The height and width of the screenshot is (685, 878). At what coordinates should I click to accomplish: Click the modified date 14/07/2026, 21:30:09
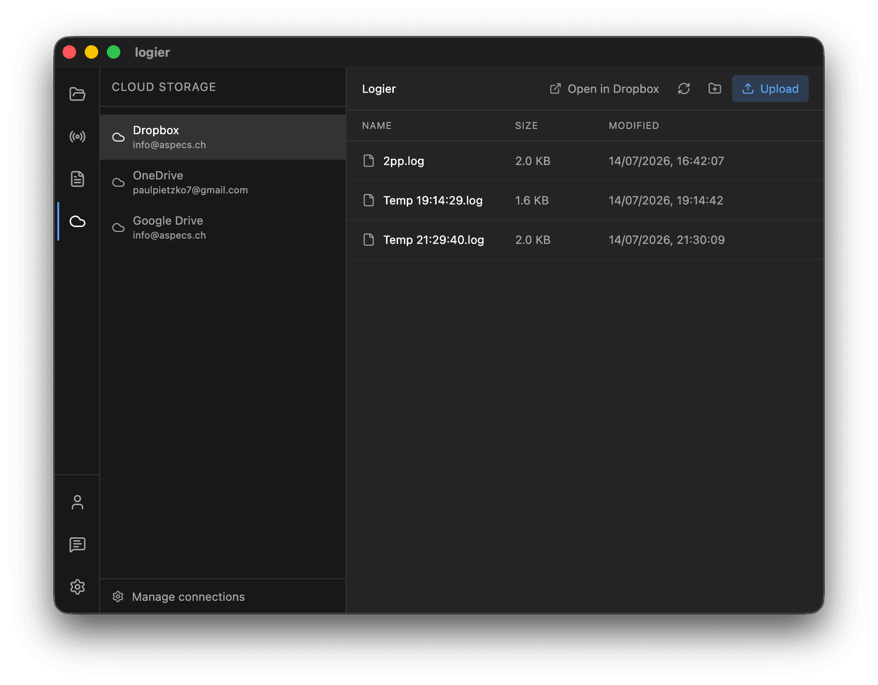[667, 240]
